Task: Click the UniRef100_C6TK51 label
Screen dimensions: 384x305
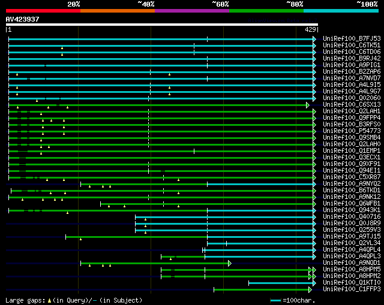Action: (352, 46)
